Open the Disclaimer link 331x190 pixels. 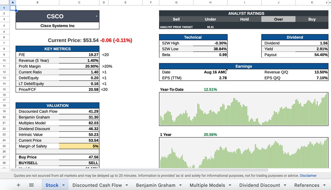[308, 176]
